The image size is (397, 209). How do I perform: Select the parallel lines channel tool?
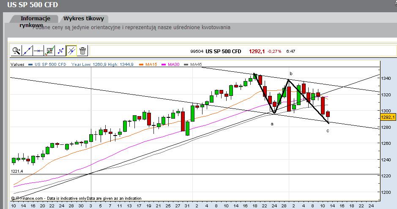71,51
